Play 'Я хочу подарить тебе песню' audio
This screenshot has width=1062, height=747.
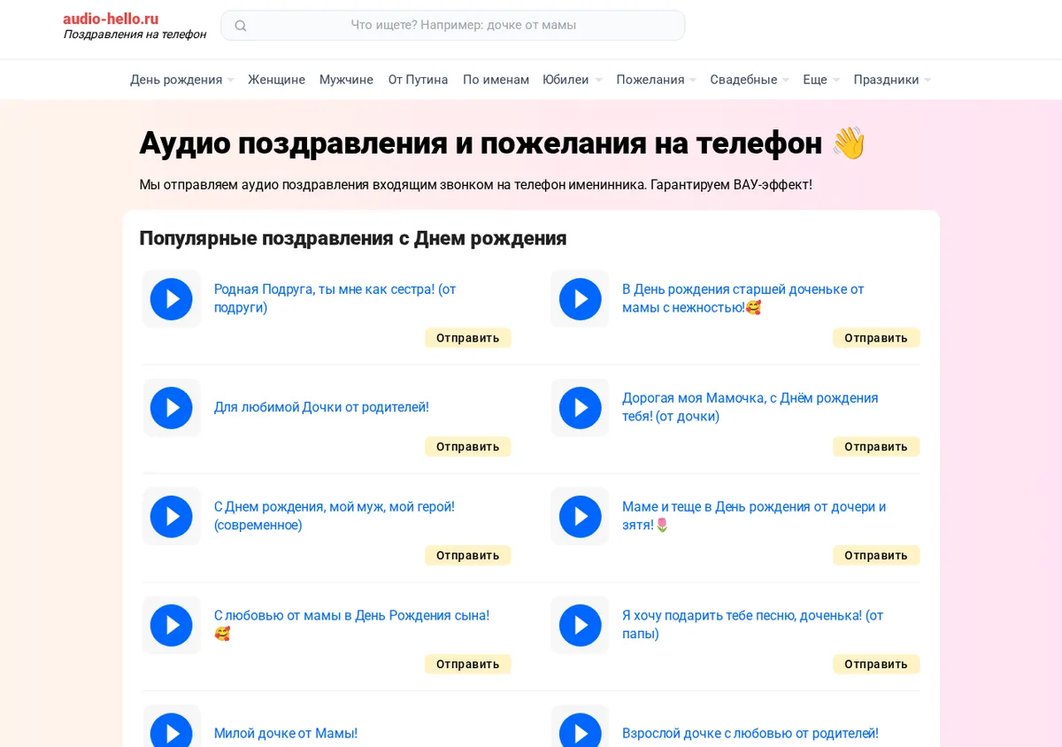(581, 626)
